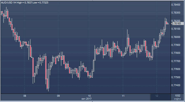Click the окт.2017 month label
The image size is (185, 102).
coord(86,99)
